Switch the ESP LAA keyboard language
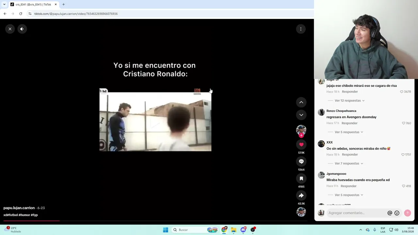Screen dimensions: 418x235 383,230
